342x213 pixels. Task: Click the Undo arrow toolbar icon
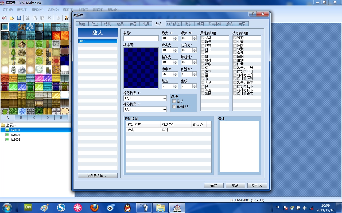[x=58, y=18]
